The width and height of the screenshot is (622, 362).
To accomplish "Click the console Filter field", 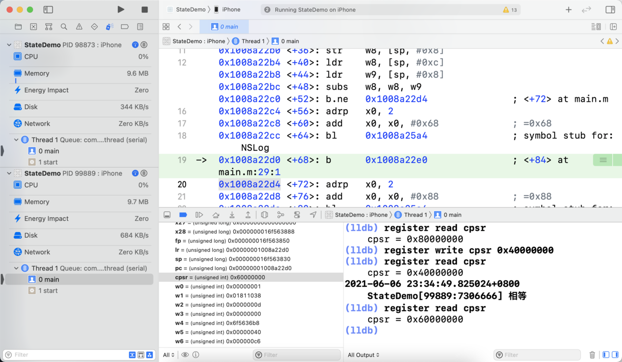I will coord(537,355).
